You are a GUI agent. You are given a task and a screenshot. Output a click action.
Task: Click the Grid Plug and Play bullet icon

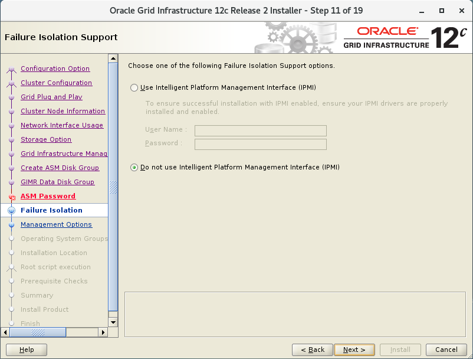[11, 97]
